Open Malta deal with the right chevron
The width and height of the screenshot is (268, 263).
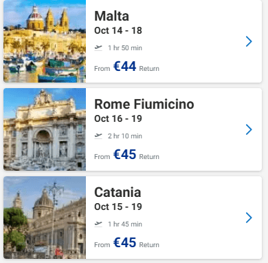click(249, 41)
